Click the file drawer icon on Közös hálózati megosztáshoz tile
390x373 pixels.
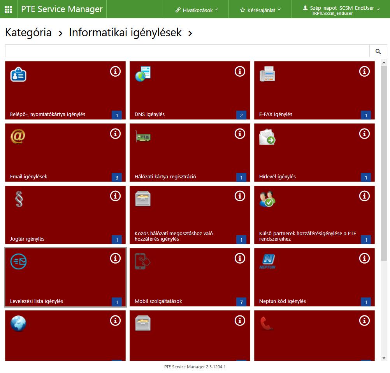[143, 198]
